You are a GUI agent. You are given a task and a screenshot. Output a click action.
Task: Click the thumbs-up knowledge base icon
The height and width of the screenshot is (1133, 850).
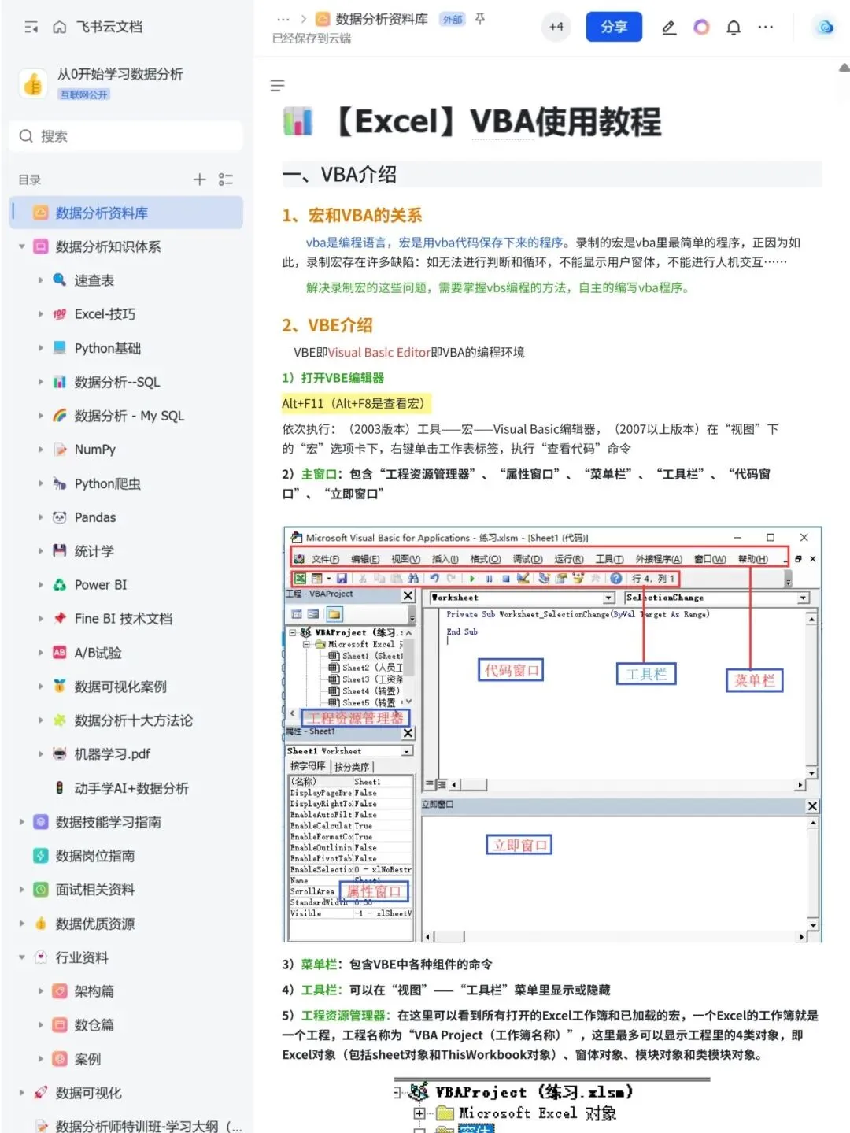(x=33, y=83)
